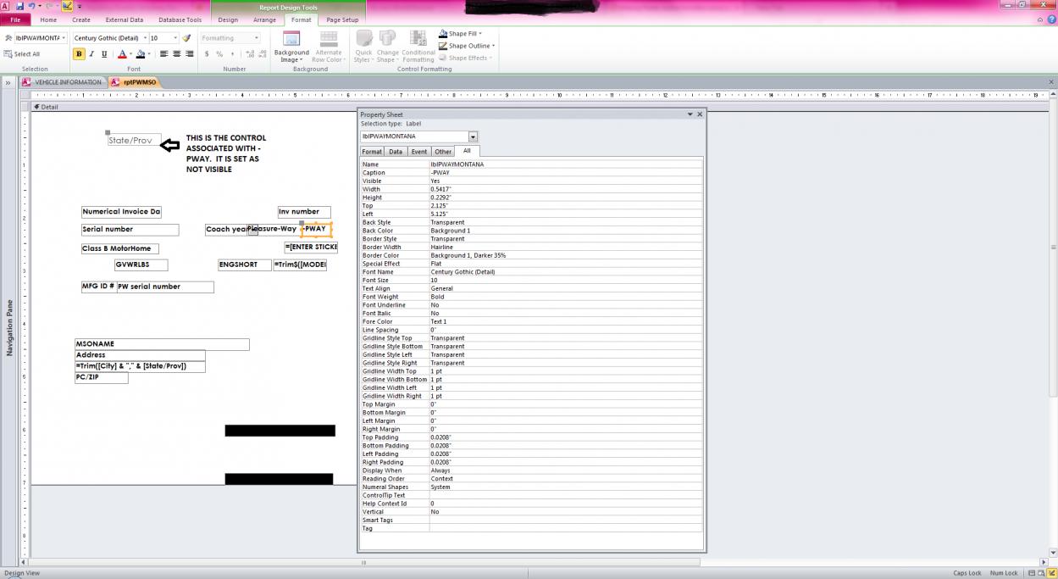Center text alignment icon in Font group
This screenshot has height=579, width=1058.
coord(177,54)
